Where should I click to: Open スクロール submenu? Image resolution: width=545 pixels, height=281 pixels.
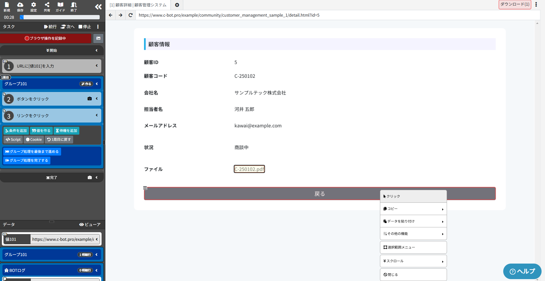tap(413, 261)
